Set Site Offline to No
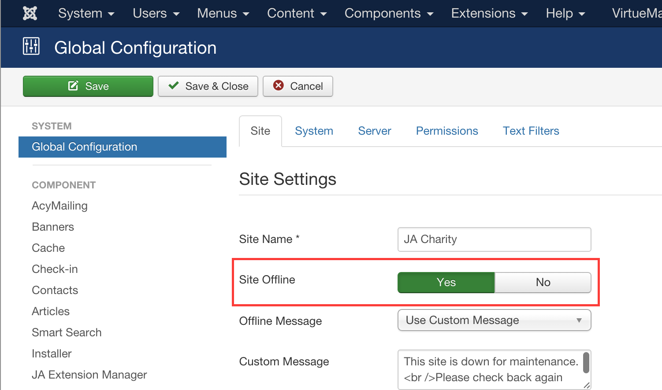662x390 pixels. (x=543, y=283)
